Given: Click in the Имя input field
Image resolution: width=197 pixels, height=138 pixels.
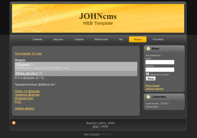Looking at the screenshot, I should pyautogui.click(x=160, y=62).
